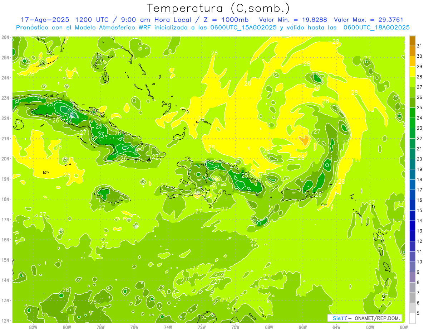Click 'Valor Max. = 29.3761' value
This screenshot has height=332, width=429.
369,20
